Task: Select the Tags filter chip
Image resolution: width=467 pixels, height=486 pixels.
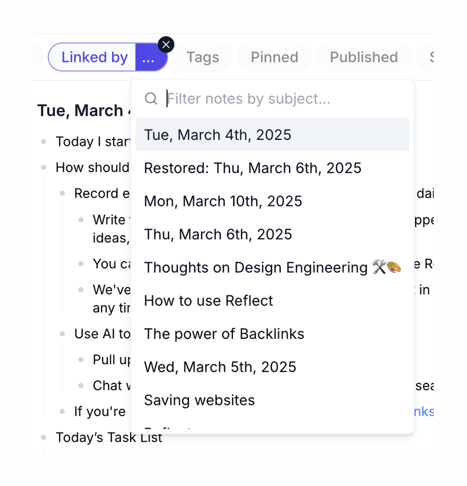Action: click(202, 57)
